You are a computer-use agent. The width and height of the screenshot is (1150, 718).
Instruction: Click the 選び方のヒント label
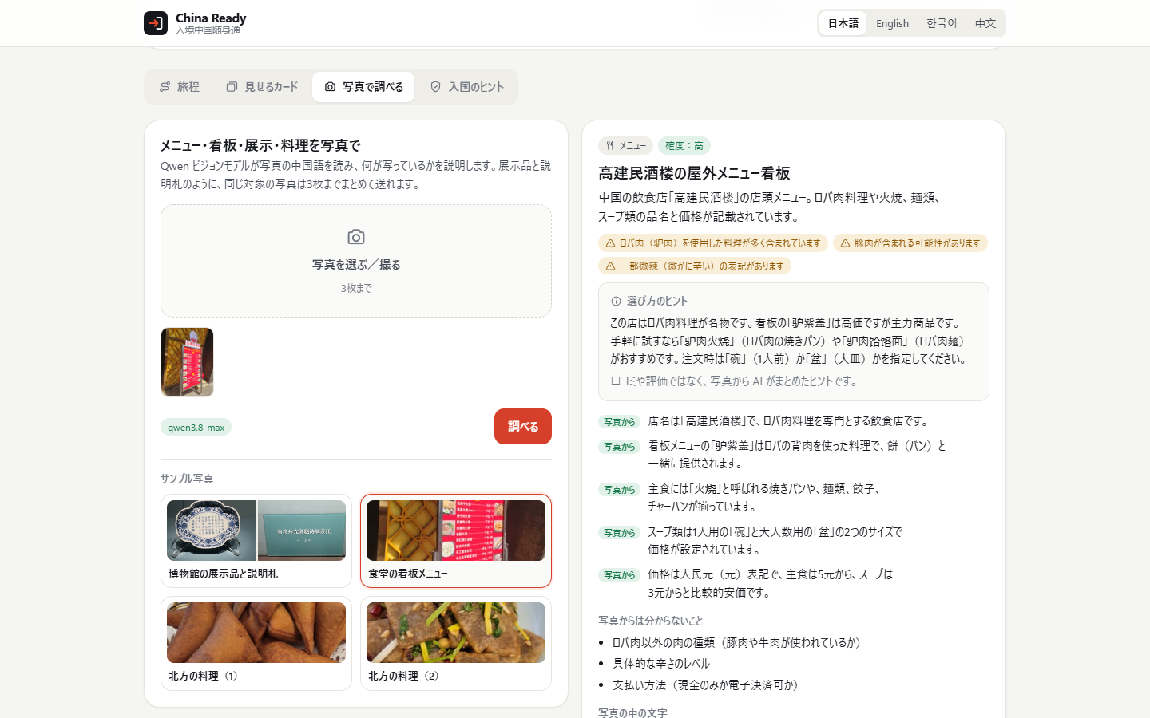pos(657,302)
